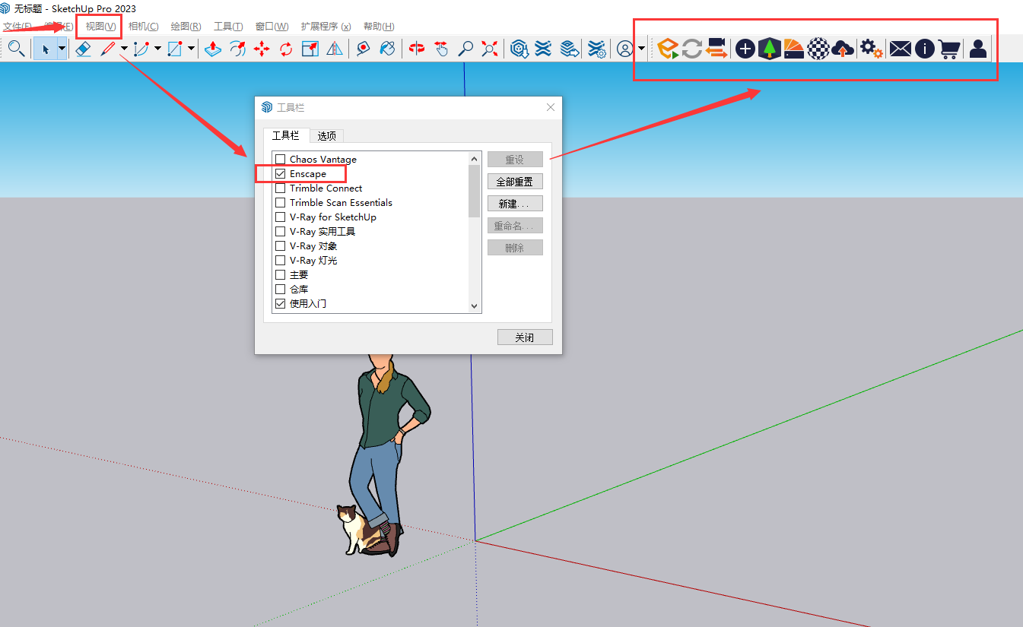Image resolution: width=1023 pixels, height=627 pixels.
Task: Activate the Push/Pull tool
Action: (212, 48)
